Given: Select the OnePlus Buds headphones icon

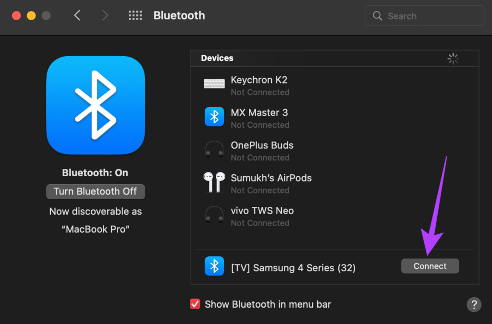Looking at the screenshot, I should point(214,149).
